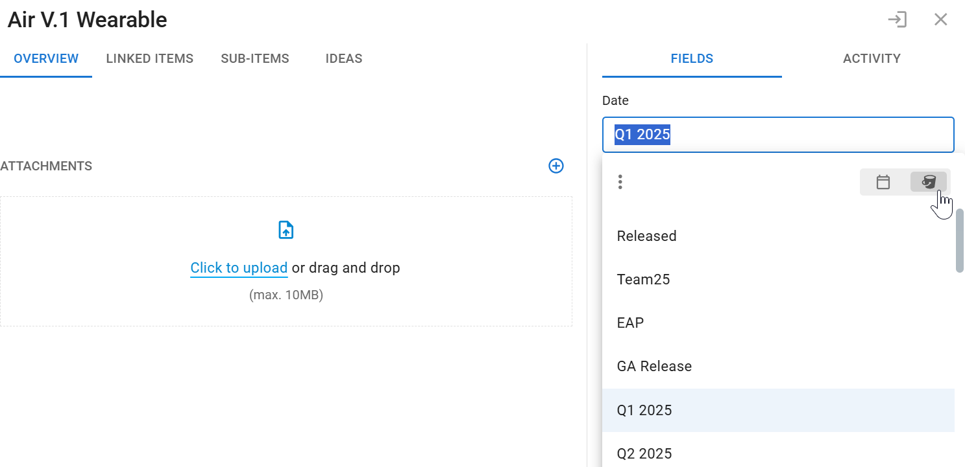Switch to calendar date mode
965x467 pixels.
click(883, 182)
